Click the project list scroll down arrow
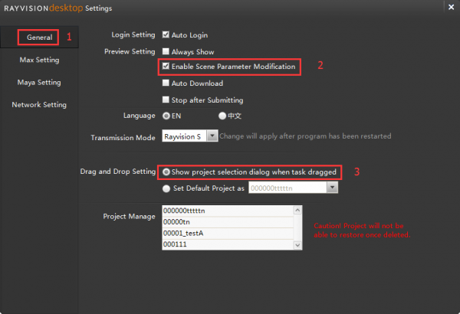The width and height of the screenshot is (460, 314). tap(297, 245)
